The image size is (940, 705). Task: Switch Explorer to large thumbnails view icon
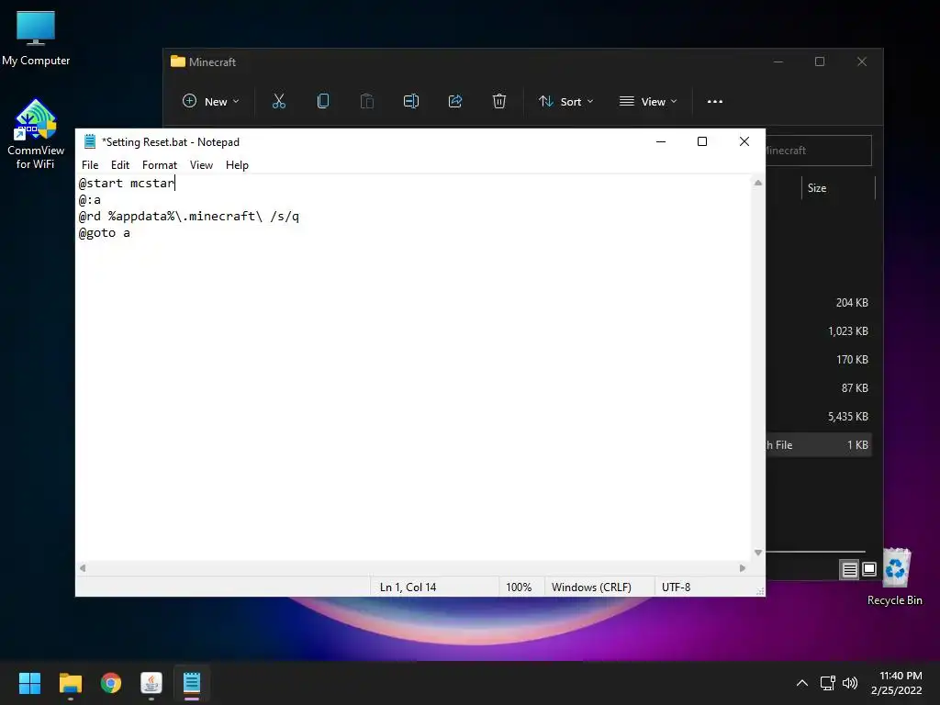(868, 569)
